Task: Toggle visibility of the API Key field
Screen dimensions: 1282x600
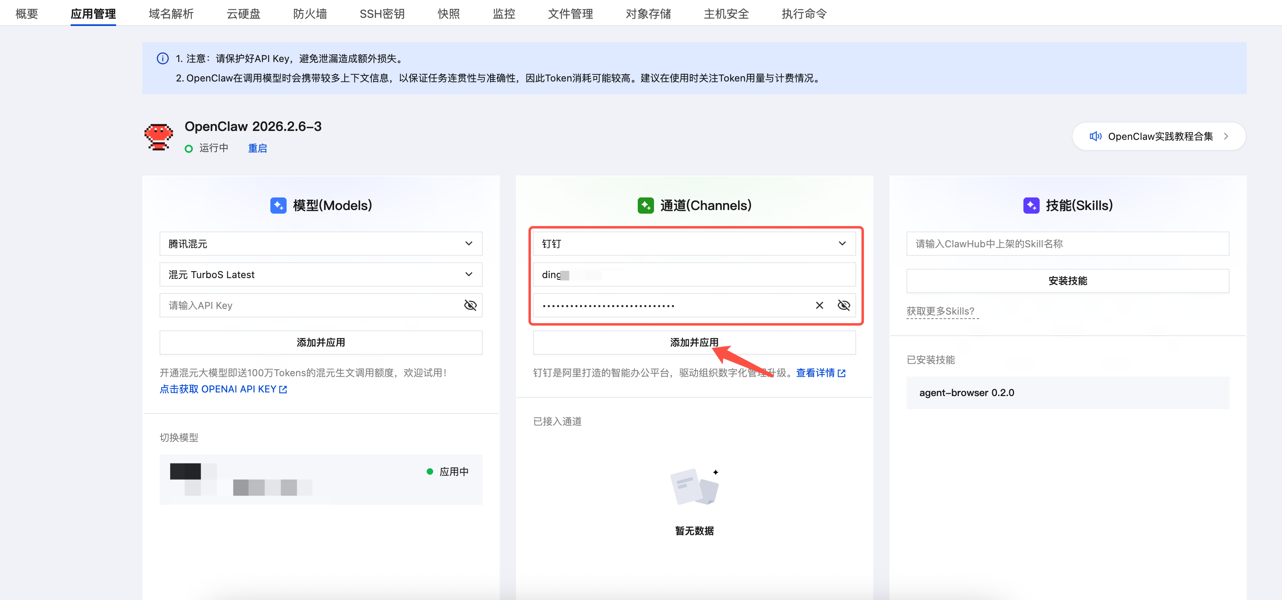Action: click(x=470, y=305)
